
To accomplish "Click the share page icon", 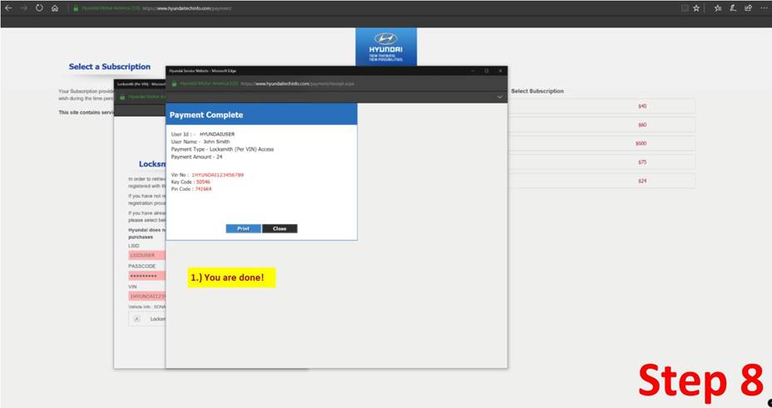I will (749, 7).
